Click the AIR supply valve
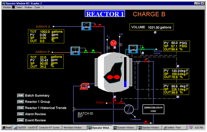This screenshot has width=207, height=132. coord(120,45)
